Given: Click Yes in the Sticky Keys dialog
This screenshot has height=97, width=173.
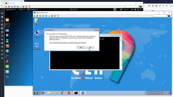Looking at the screenshot, I should pyautogui.click(x=81, y=47).
